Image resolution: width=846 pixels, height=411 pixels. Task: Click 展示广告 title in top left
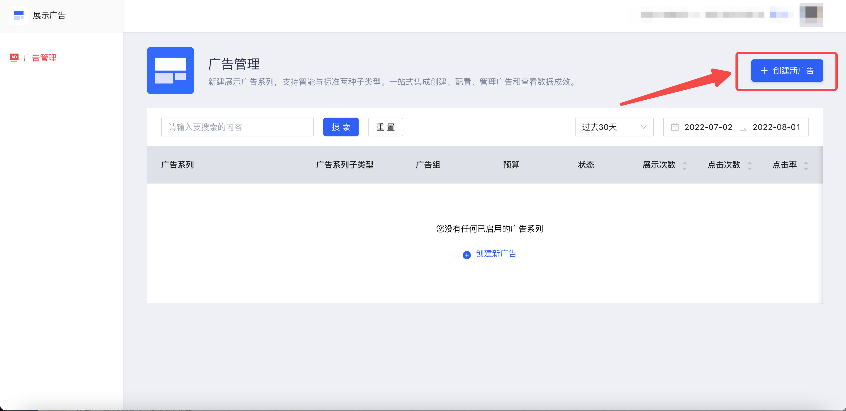click(49, 16)
